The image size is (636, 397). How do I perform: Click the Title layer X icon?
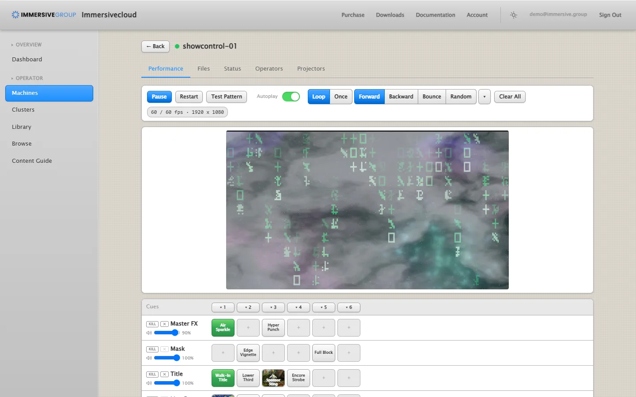(164, 374)
